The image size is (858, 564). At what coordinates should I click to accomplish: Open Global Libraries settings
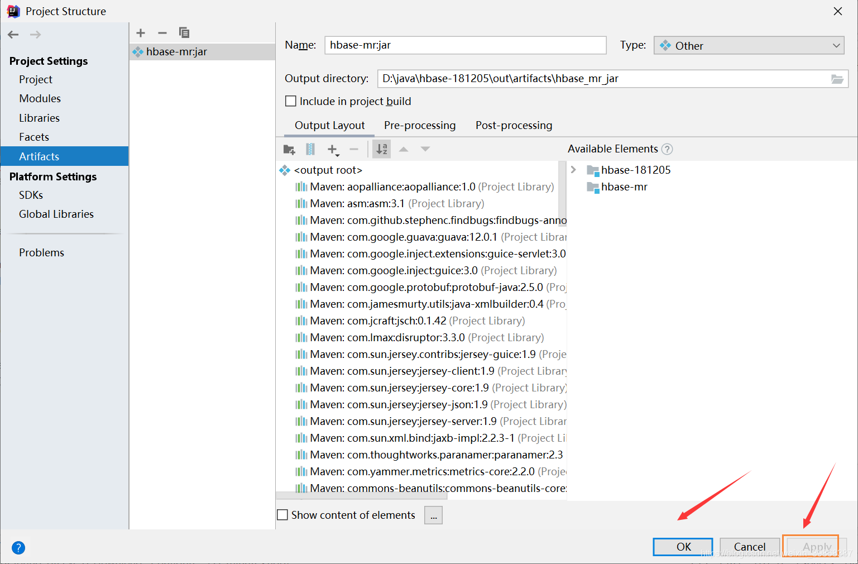coord(56,214)
